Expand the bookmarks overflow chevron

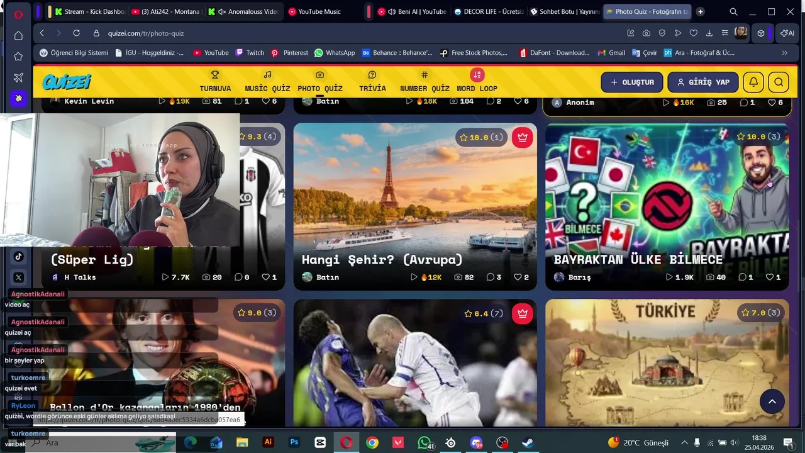[x=784, y=53]
